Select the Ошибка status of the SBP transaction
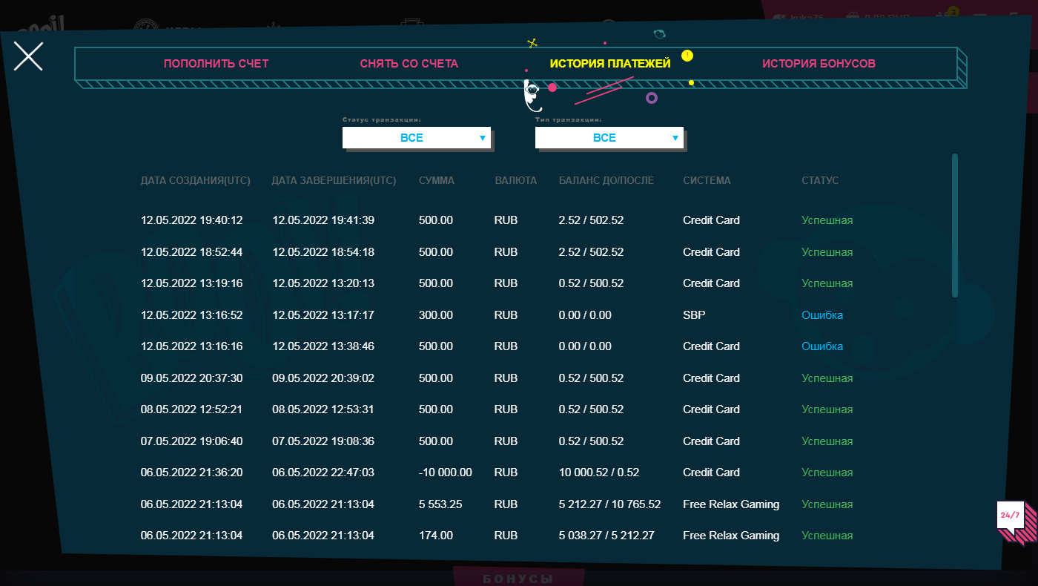The image size is (1038, 586). point(822,315)
